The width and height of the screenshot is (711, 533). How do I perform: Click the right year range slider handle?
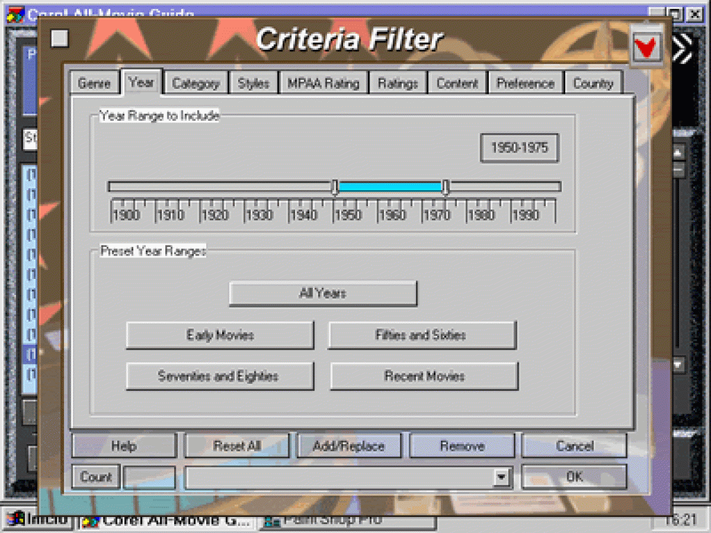(445, 187)
